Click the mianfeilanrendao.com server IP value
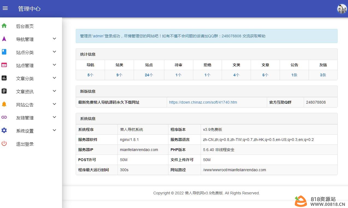Viewport: 348px width, 208px height. [x=139, y=150]
